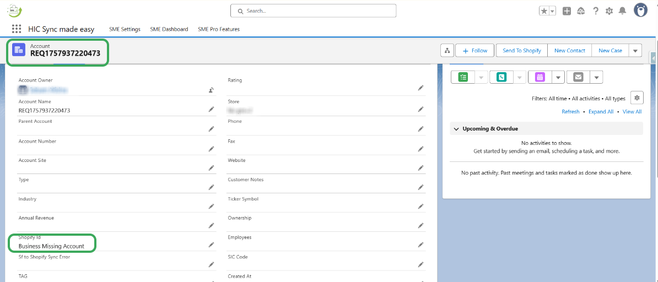Click the Send To Shopify button
Viewport: 658px width, 282px height.
pos(522,51)
